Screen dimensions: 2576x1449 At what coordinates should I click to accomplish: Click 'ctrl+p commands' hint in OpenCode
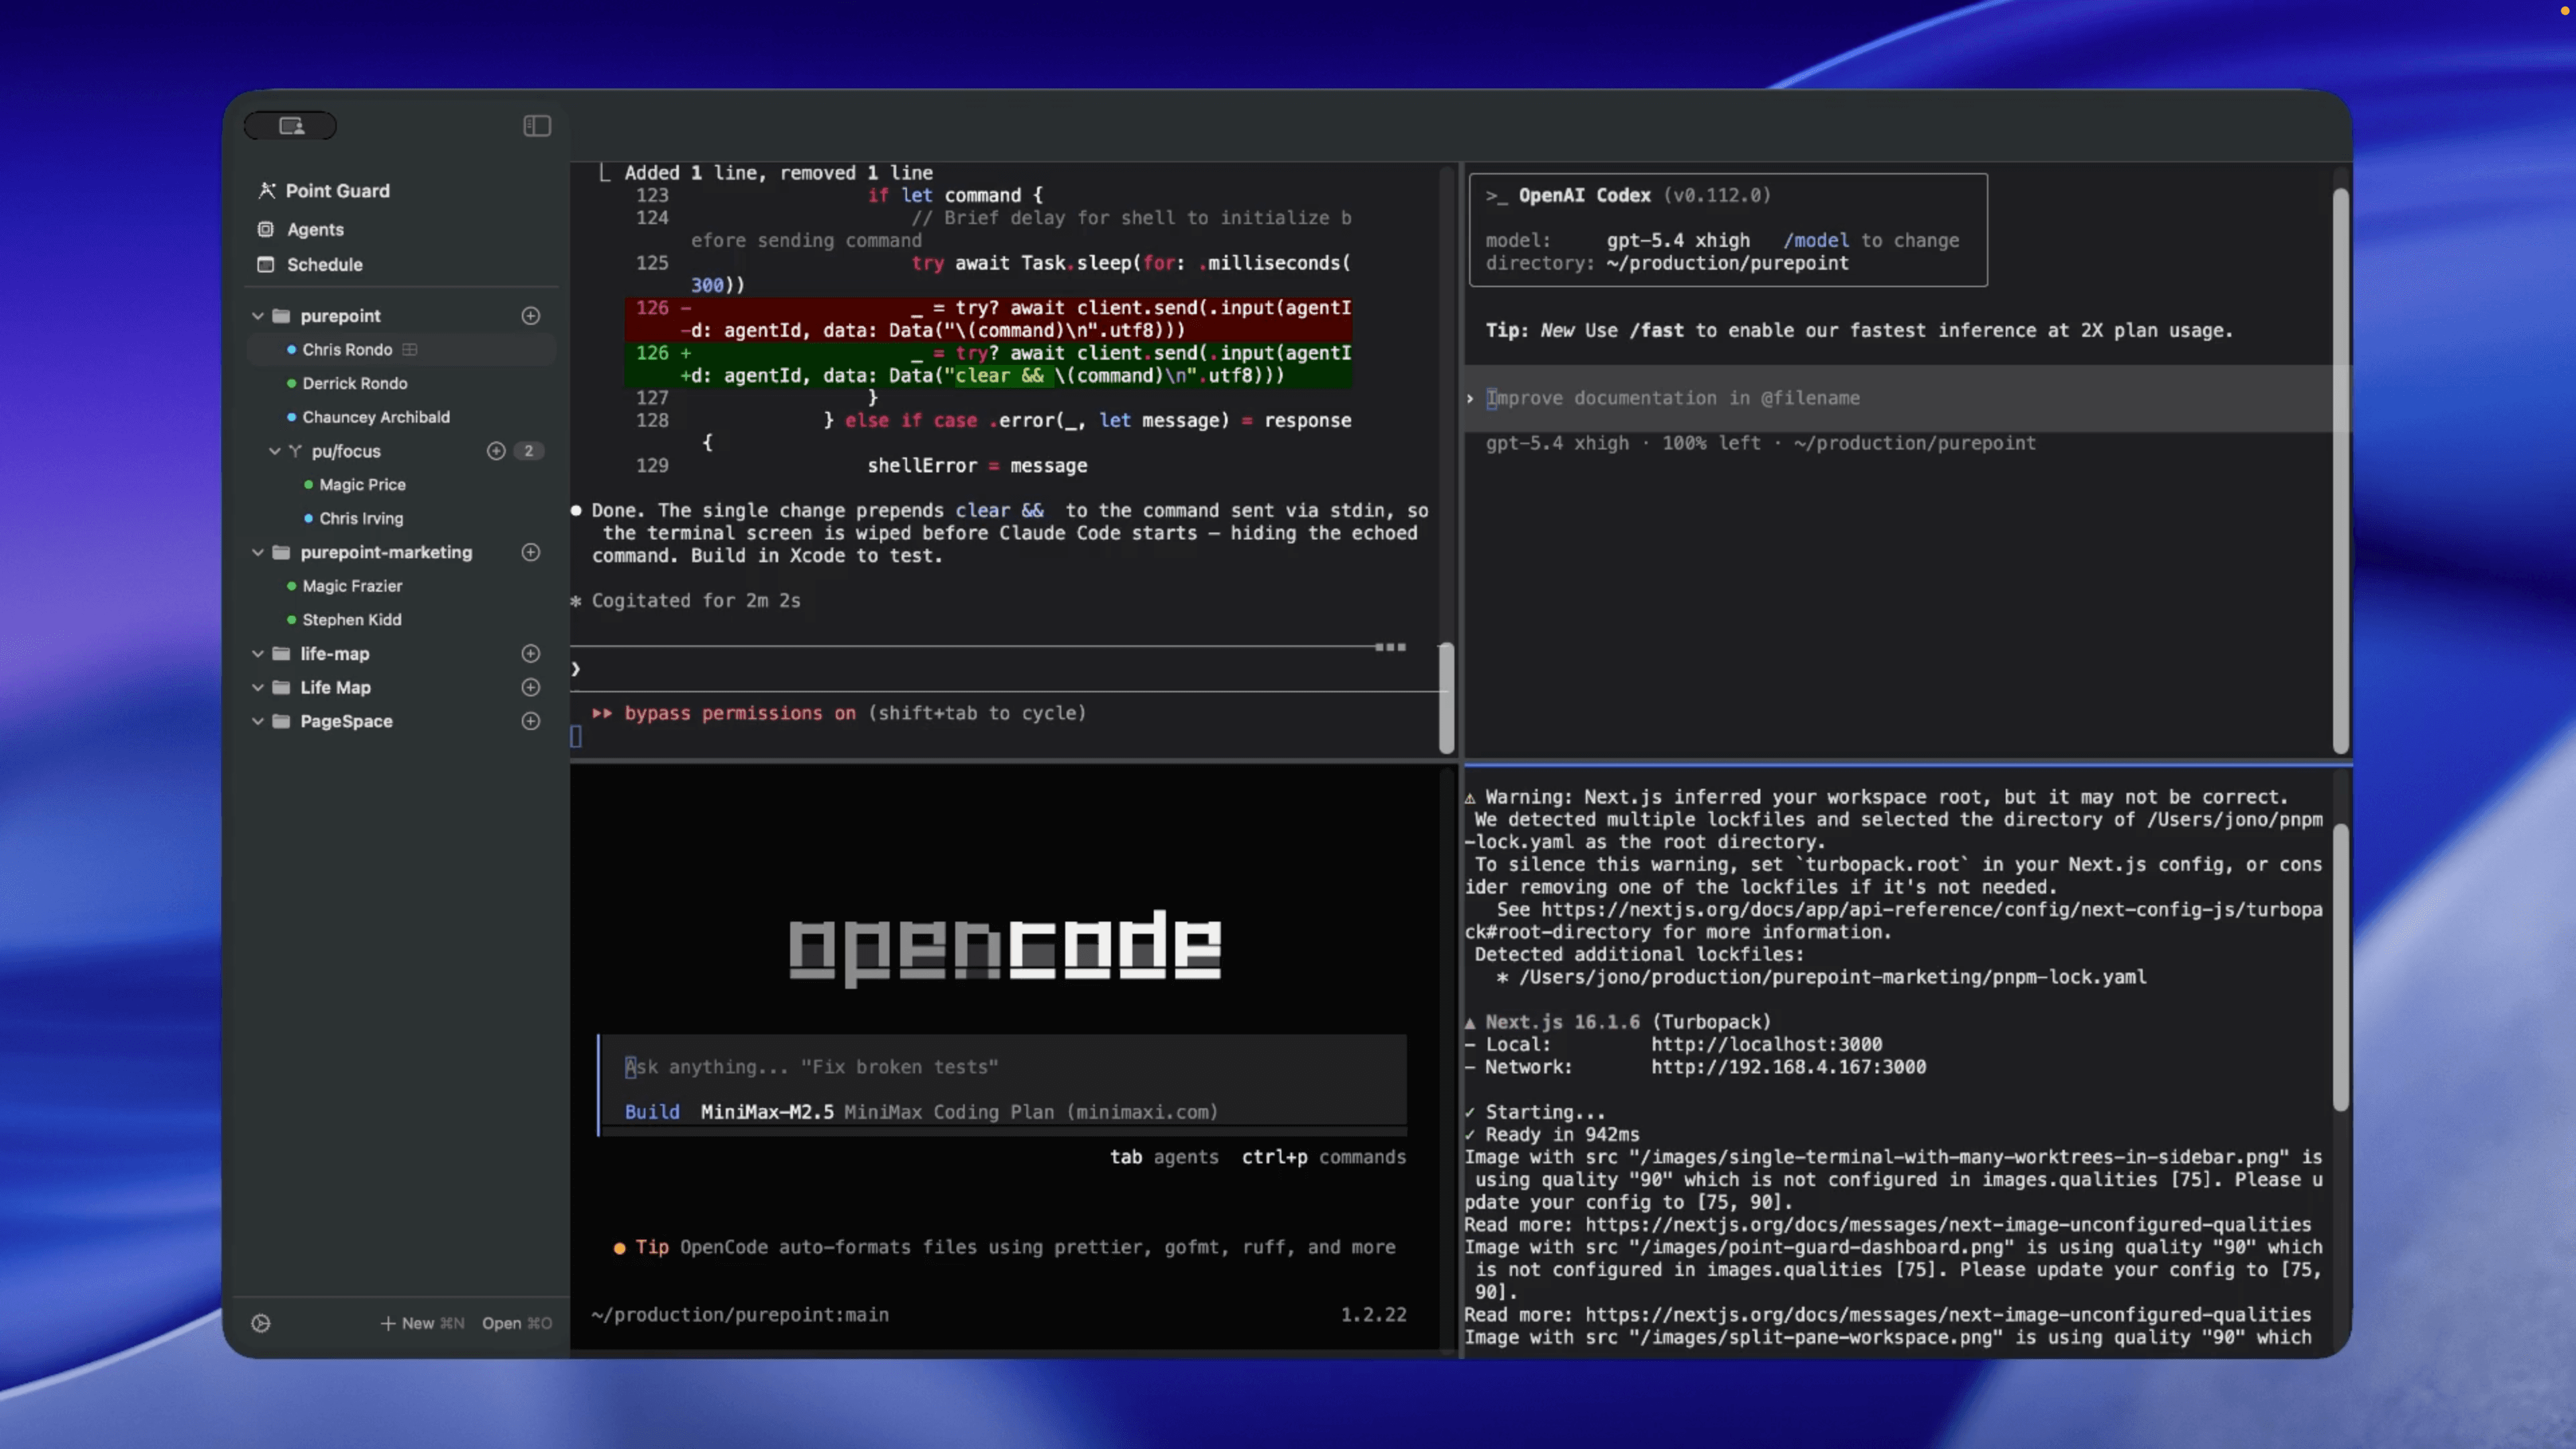[x=1324, y=1157]
